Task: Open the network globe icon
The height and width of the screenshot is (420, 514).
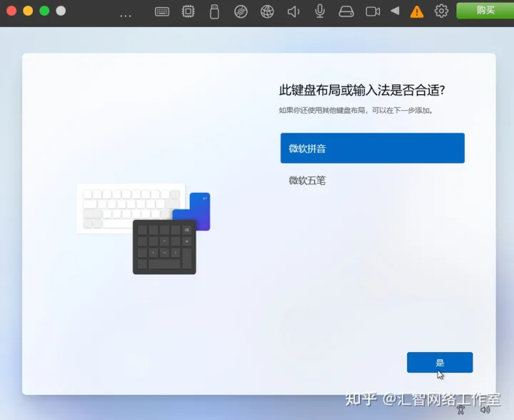Action: (267, 12)
